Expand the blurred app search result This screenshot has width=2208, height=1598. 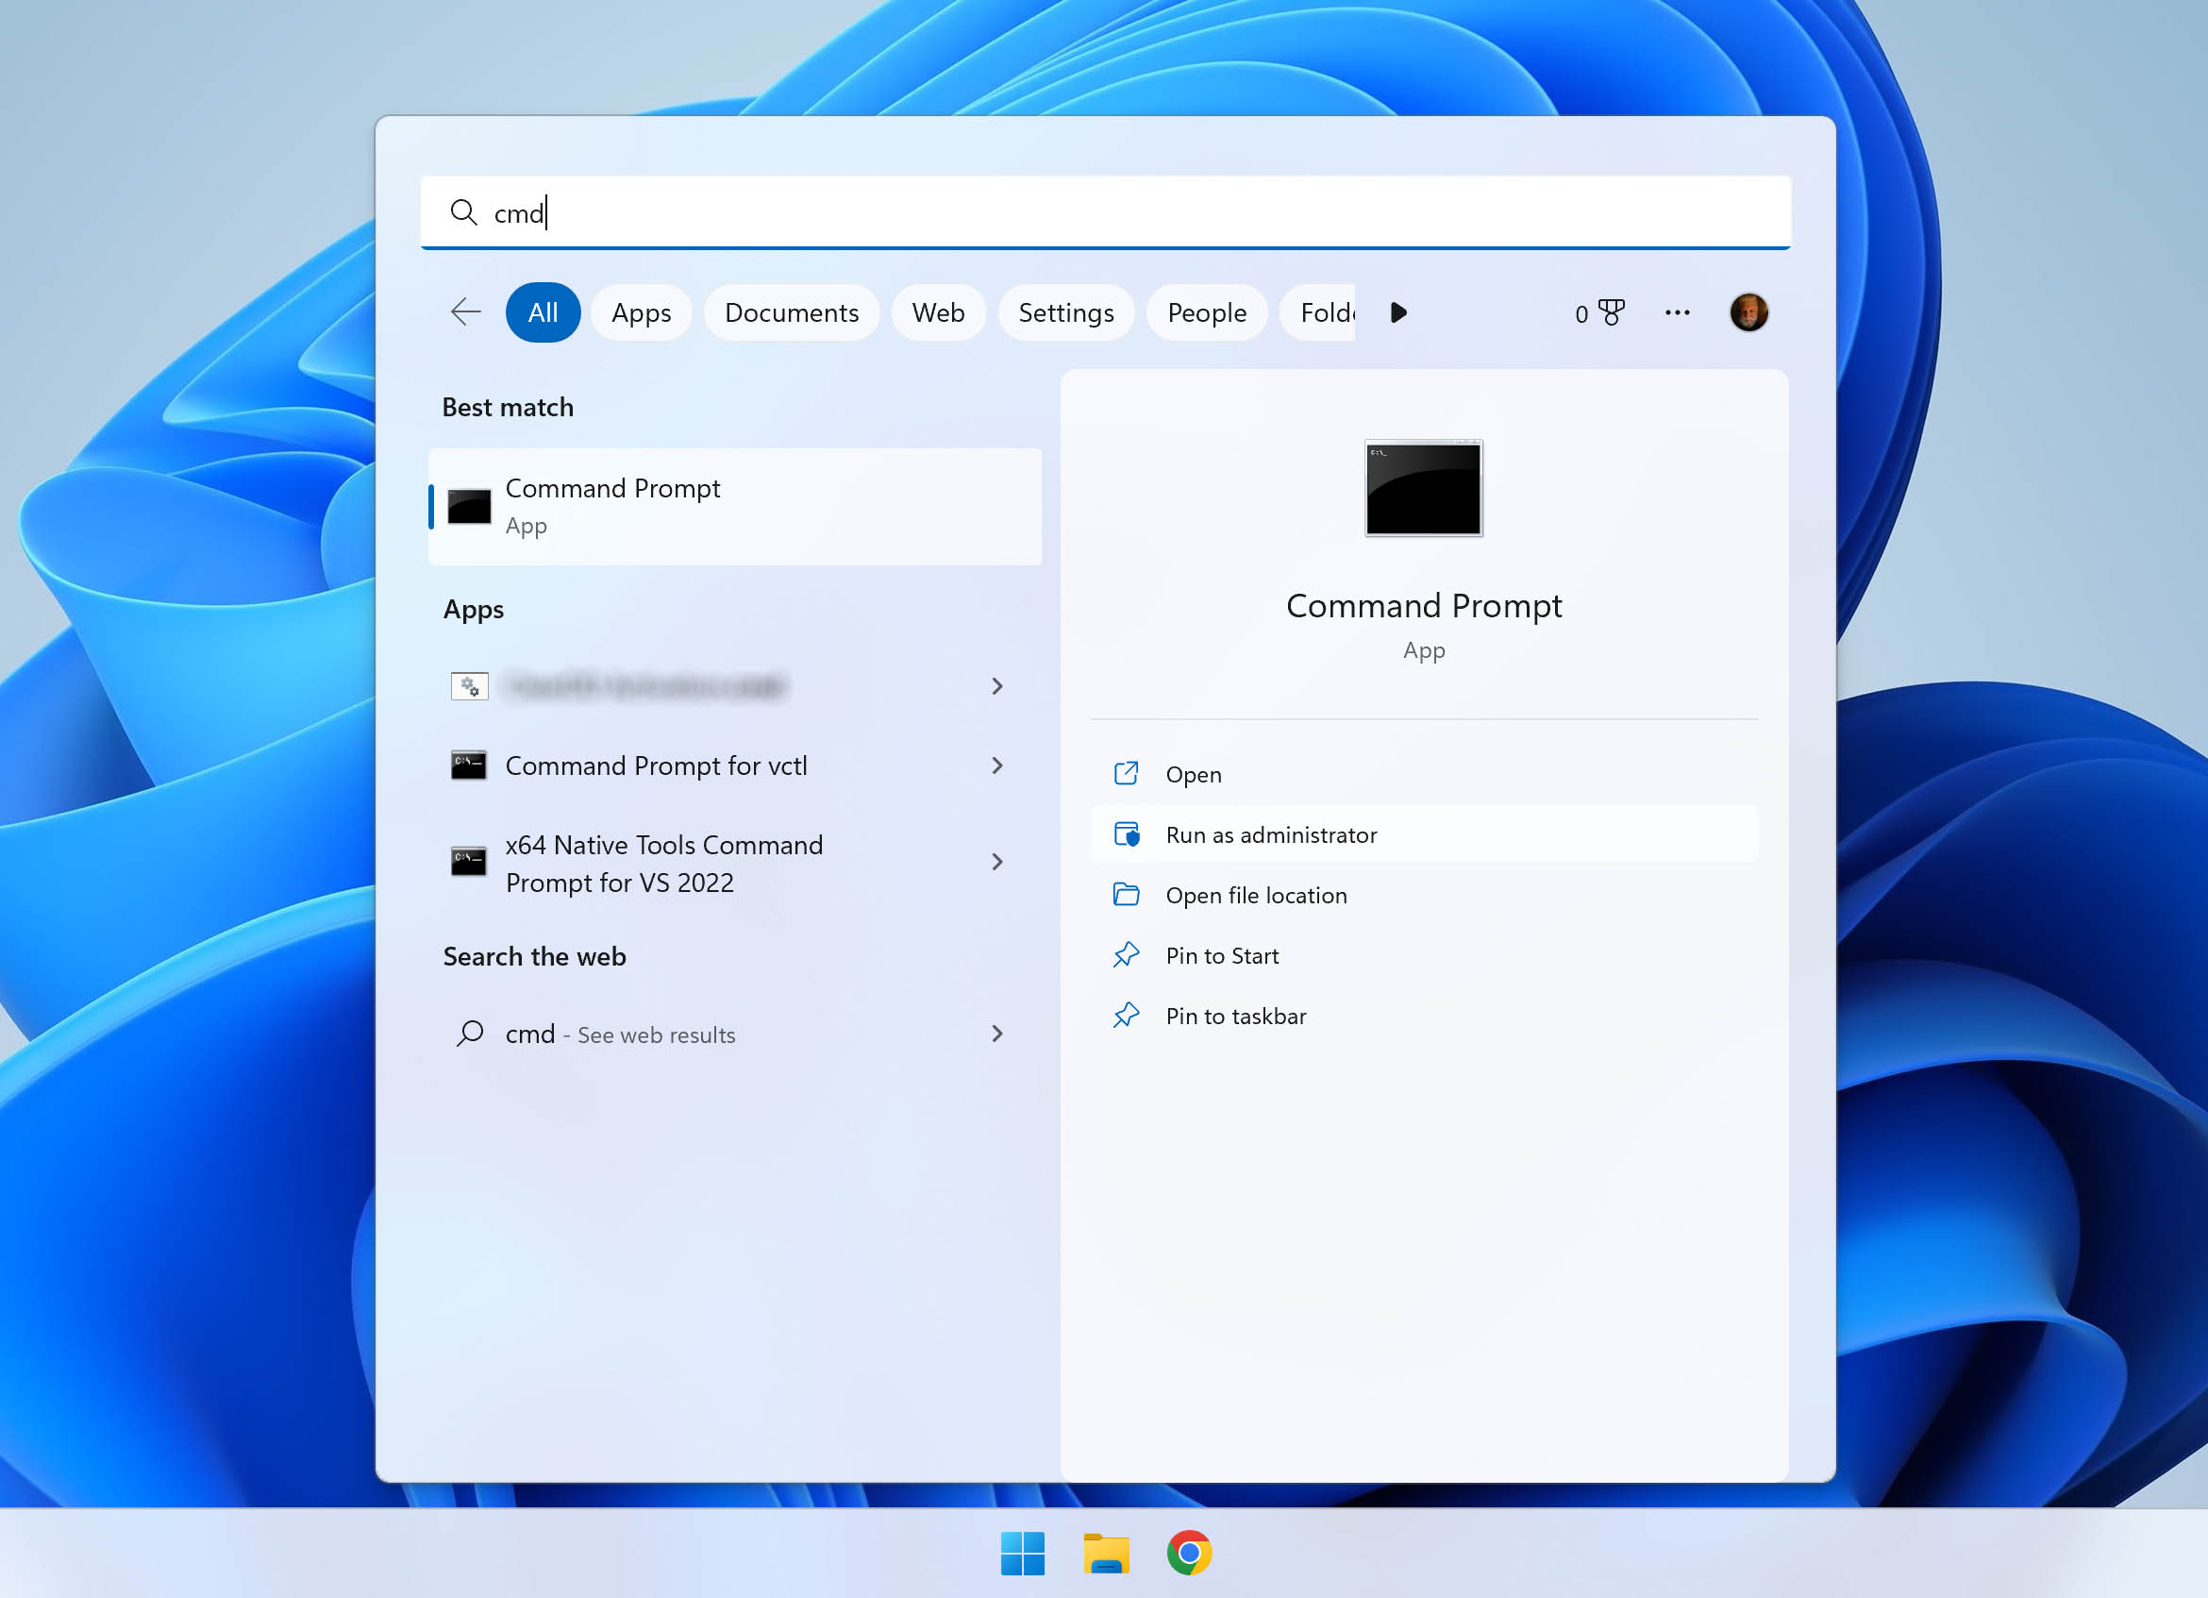tap(997, 686)
